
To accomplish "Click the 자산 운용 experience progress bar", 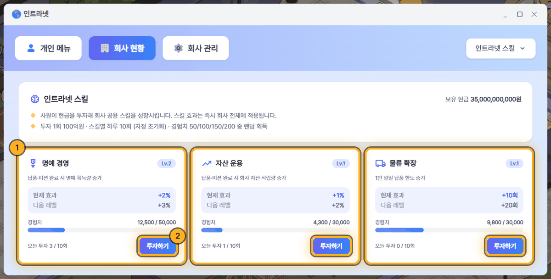I will click(x=275, y=230).
